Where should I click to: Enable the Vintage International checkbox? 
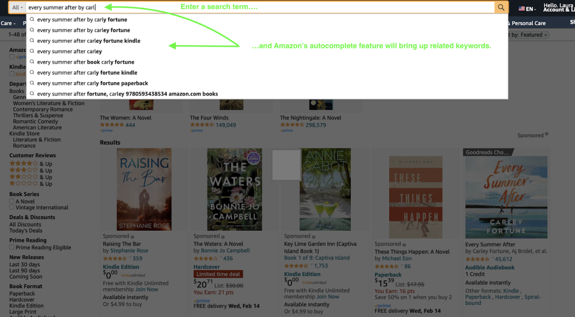12,208
